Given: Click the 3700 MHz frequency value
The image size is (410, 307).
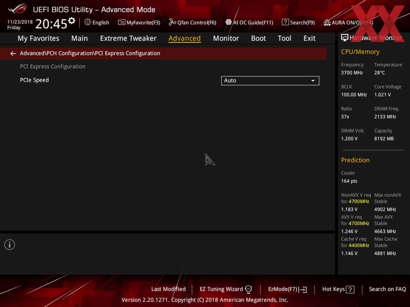Looking at the screenshot, I should [352, 73].
